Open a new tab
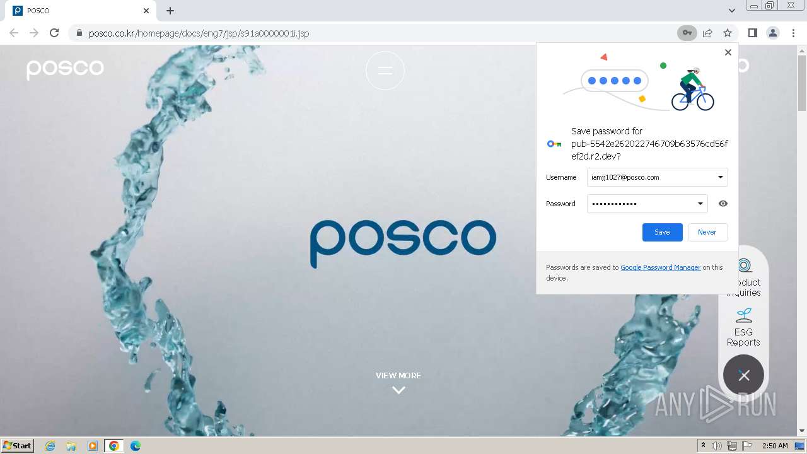This screenshot has height=454, width=807. coord(170,11)
